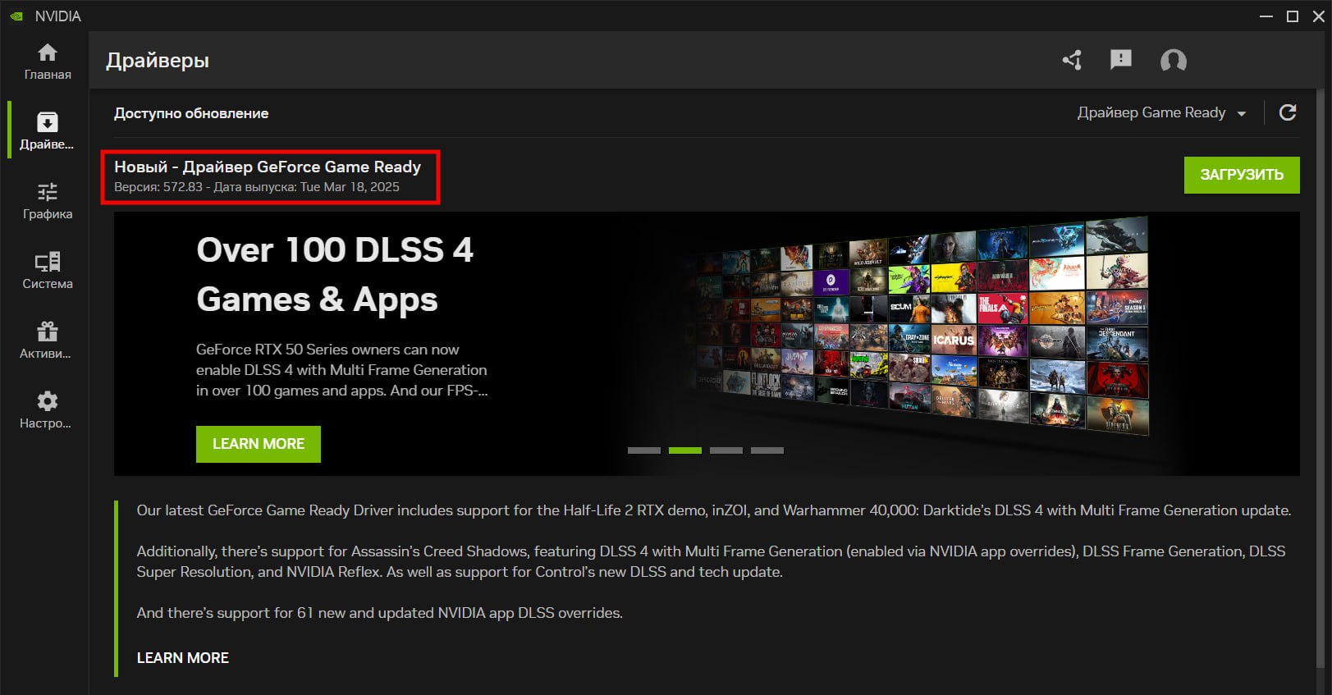
Task: Select the third banner slide indicator
Action: pyautogui.click(x=726, y=450)
